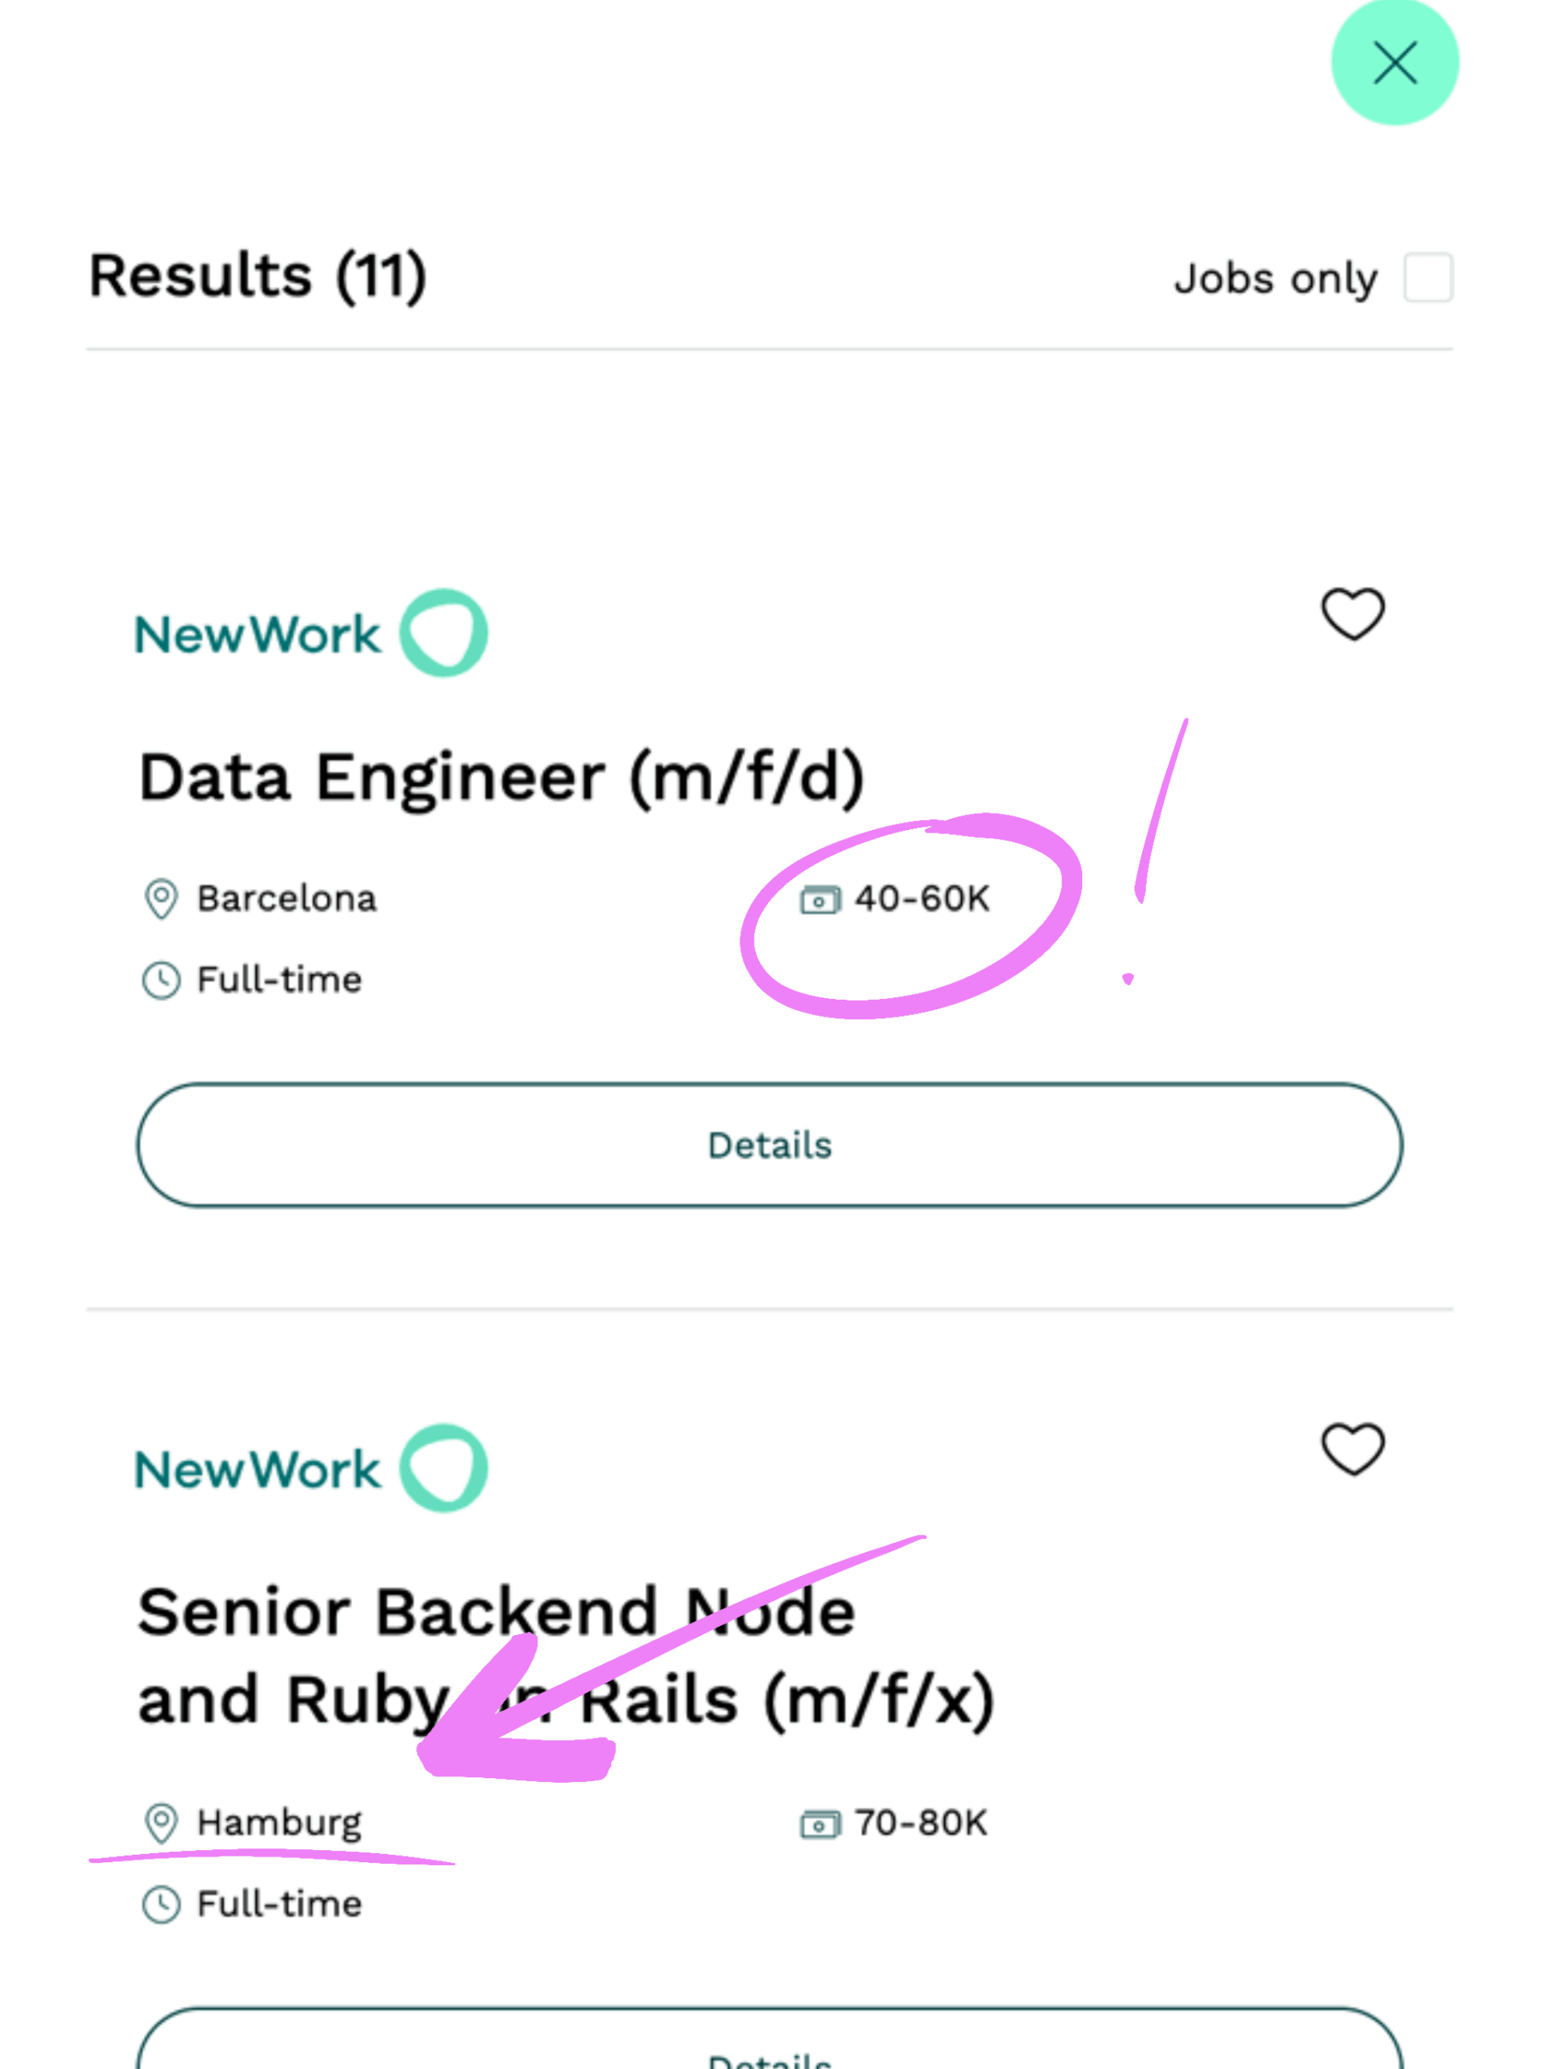Click the Jobs only label text
This screenshot has width=1551, height=2069.
coord(1276,279)
